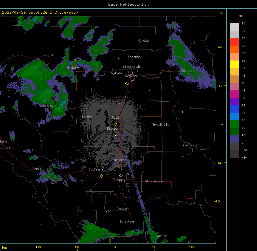Click the Cochrane label
Viewport: 257px width, 251px height.
tap(96, 169)
